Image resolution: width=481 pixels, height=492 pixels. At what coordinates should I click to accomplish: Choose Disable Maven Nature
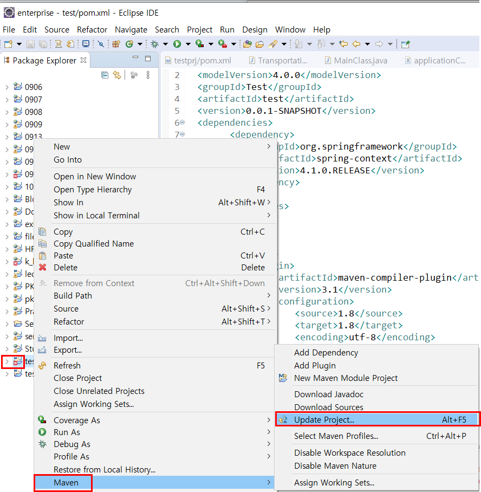pos(377,466)
